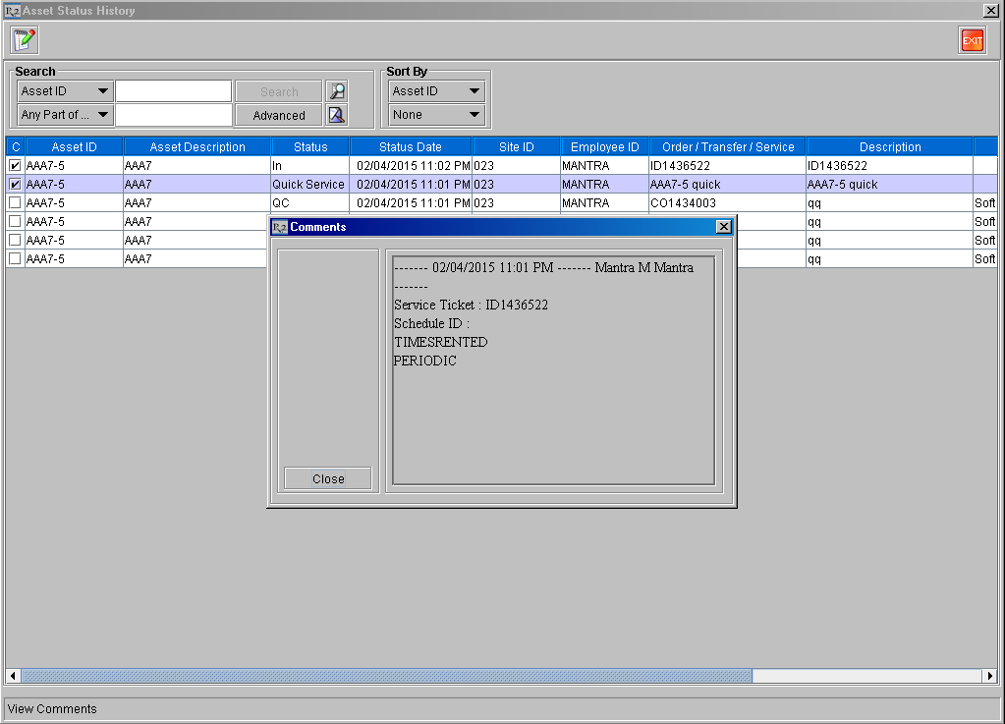Uncheck the checkbox for Quick Service row
This screenshot has width=1005, height=724.
(15, 185)
